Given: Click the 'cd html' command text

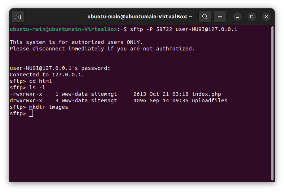Looking at the screenshot, I should click(x=40, y=81).
